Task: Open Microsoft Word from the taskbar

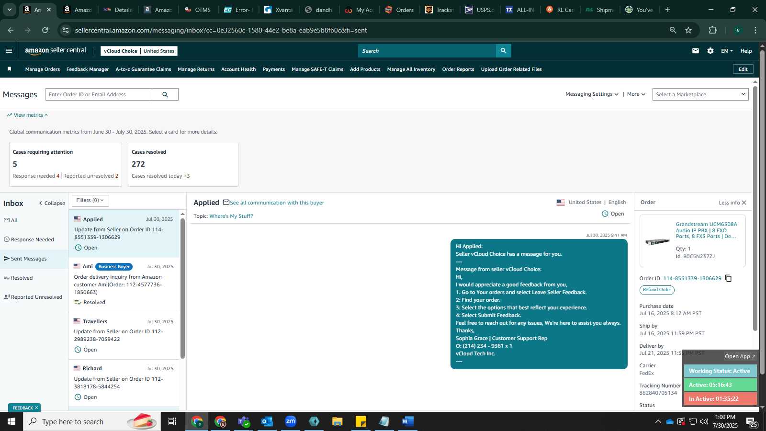Action: click(x=407, y=421)
